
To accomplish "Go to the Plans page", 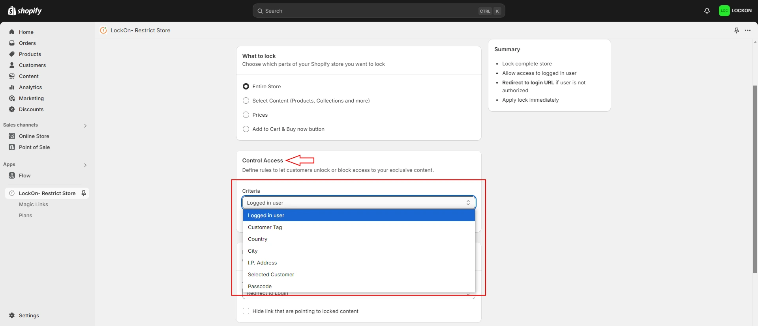I will [x=26, y=215].
